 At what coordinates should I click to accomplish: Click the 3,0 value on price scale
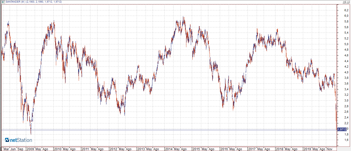[346, 100]
